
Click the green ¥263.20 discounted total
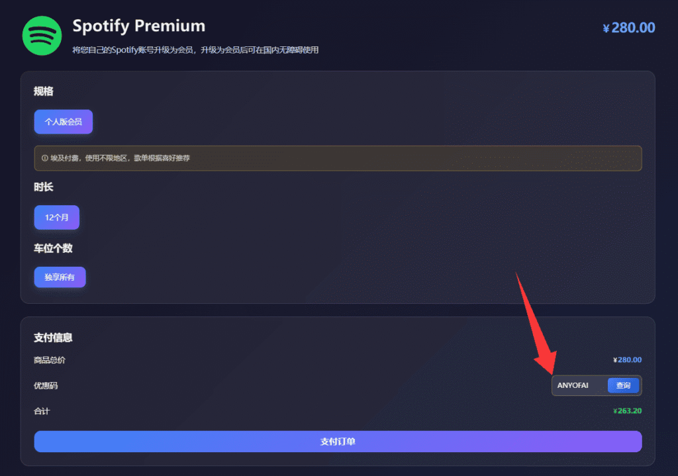[626, 410]
